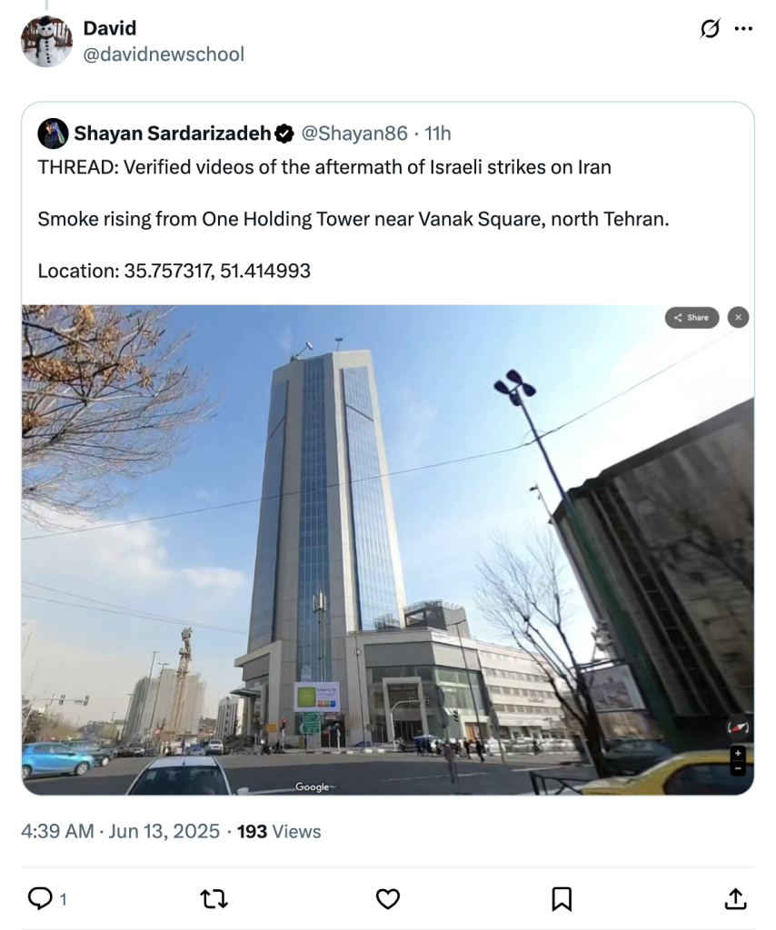Open Shayan Sardarizadeh's profile name
This screenshot has height=930, width=776.
pyautogui.click(x=172, y=134)
